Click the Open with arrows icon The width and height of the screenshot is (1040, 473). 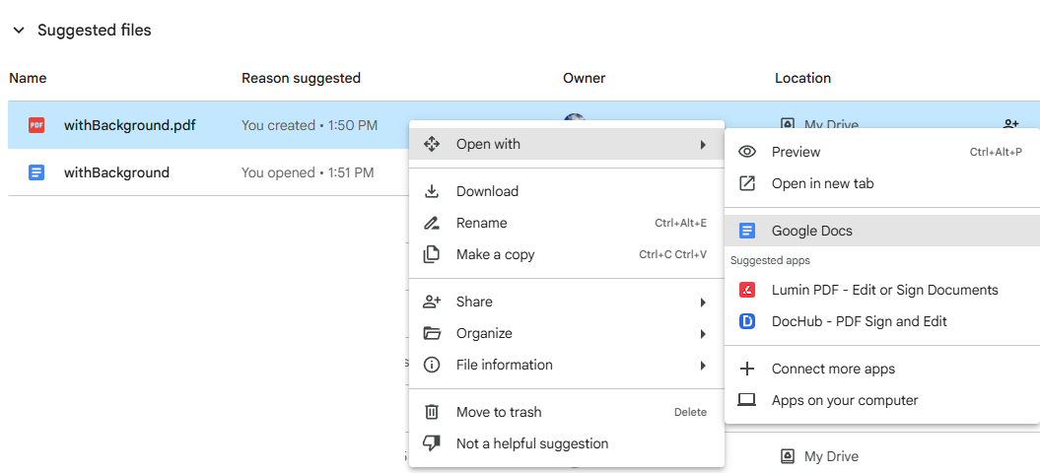(432, 144)
